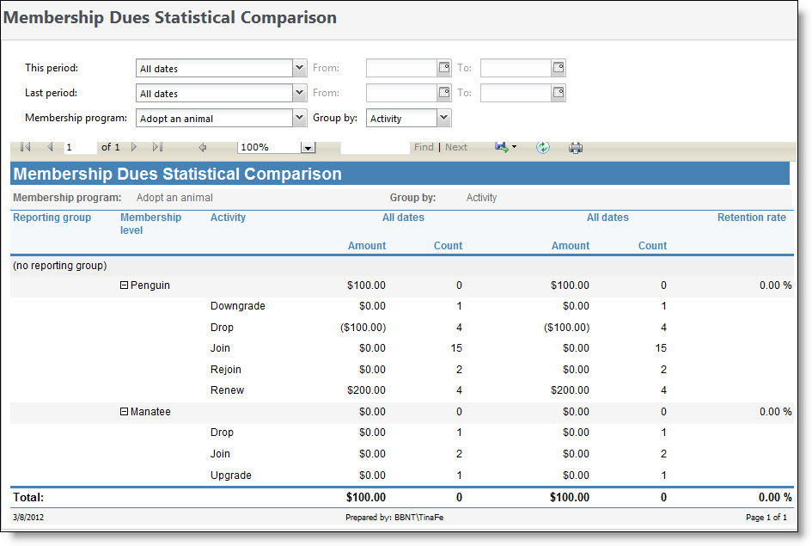Navigate to the next page
Screen dimensions: 812x546
tap(134, 147)
